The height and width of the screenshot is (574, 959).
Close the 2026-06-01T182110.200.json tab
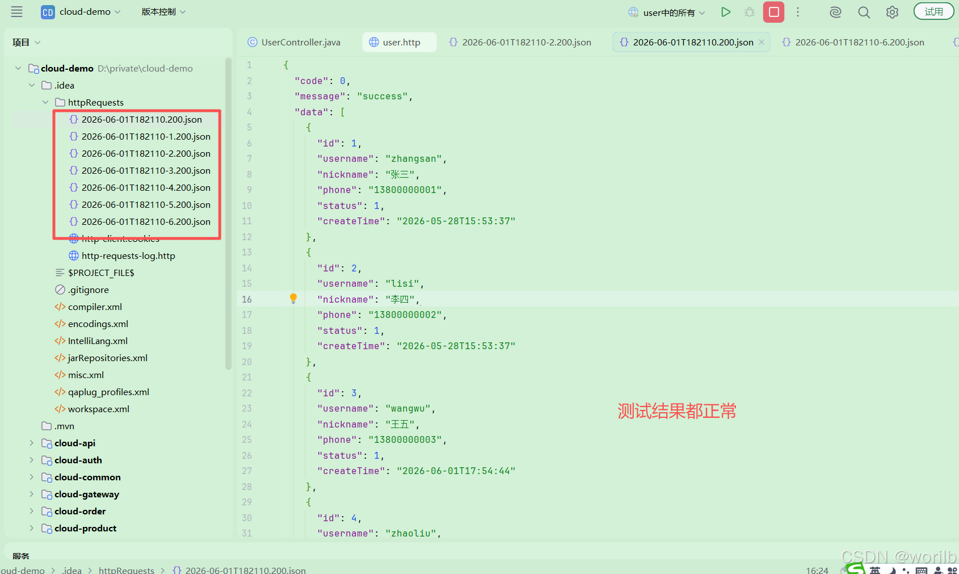(x=762, y=42)
